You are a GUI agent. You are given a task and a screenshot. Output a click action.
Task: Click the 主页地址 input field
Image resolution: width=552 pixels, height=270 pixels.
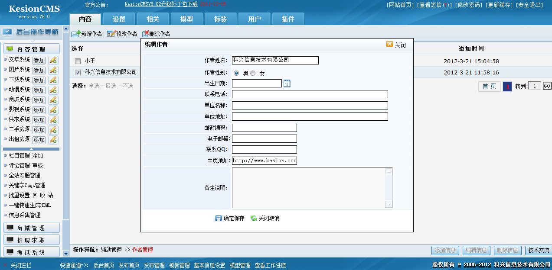coord(265,161)
